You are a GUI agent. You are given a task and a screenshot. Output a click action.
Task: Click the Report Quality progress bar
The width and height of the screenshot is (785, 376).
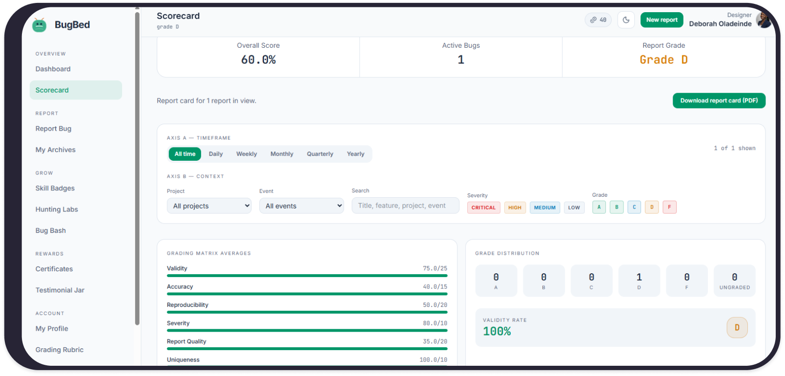(307, 349)
